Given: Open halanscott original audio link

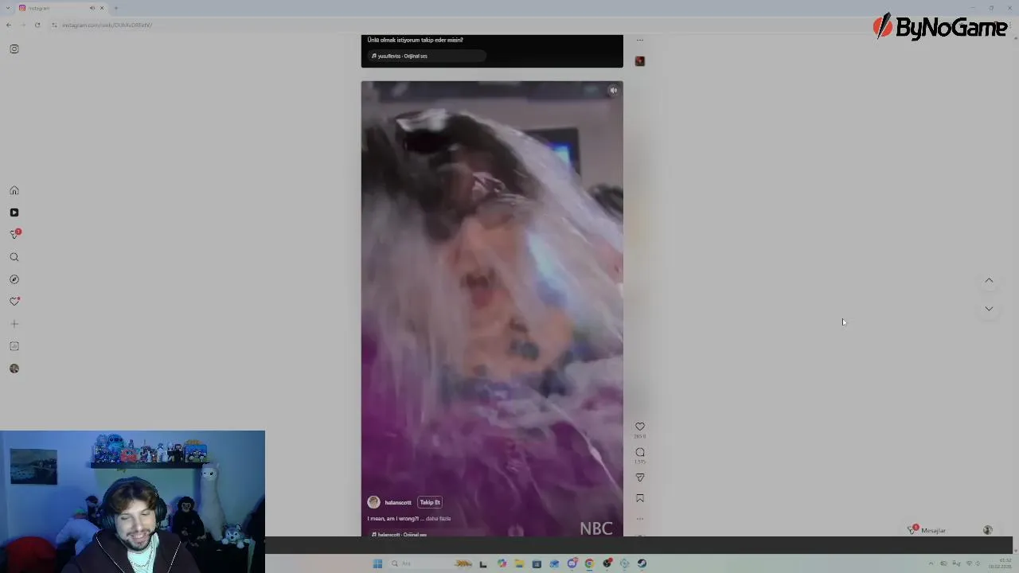Looking at the screenshot, I should pos(400,534).
